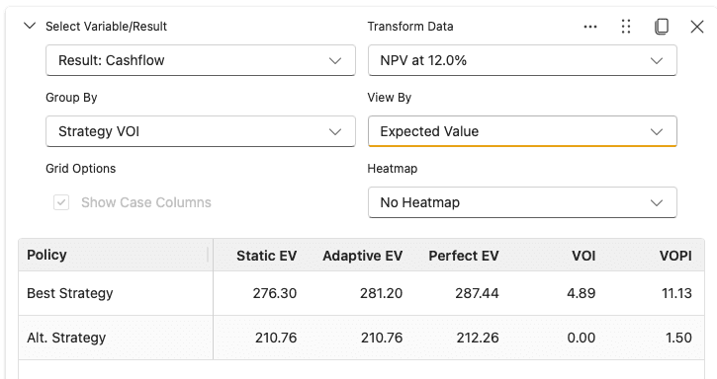Select the Alt. Strategy row label
Screen dimensions: 717x379
coord(66,338)
